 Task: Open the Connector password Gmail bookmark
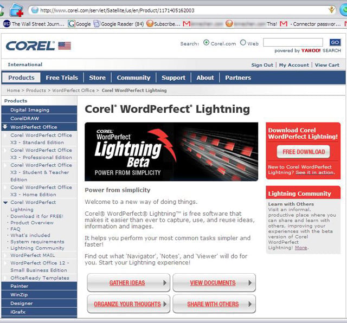point(310,24)
